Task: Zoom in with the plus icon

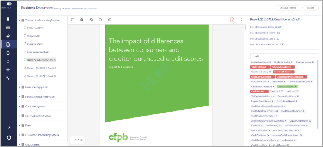Action: pyautogui.click(x=110, y=20)
